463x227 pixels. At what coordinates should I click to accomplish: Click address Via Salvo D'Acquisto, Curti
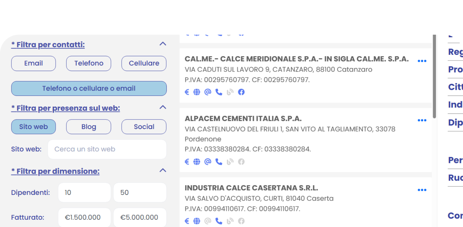click(x=259, y=199)
